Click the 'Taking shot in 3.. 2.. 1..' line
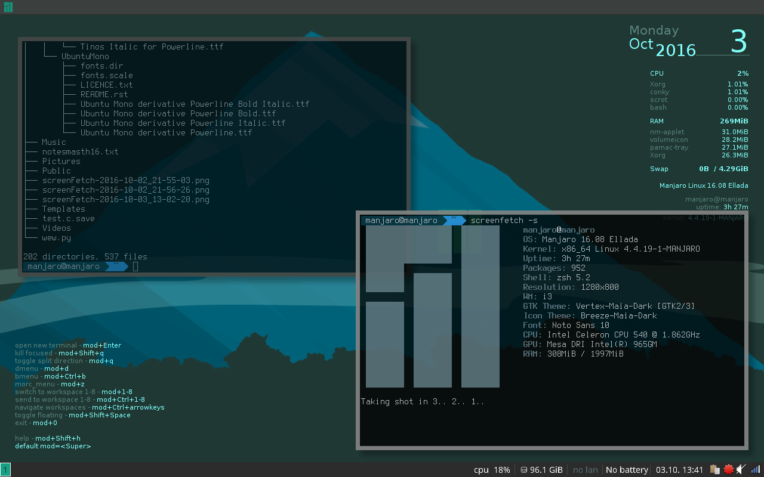The image size is (764, 477). click(423, 402)
